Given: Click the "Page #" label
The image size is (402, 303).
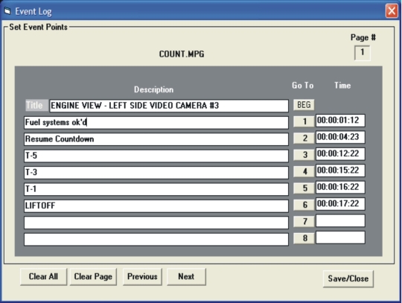Looking at the screenshot, I should click(363, 38).
